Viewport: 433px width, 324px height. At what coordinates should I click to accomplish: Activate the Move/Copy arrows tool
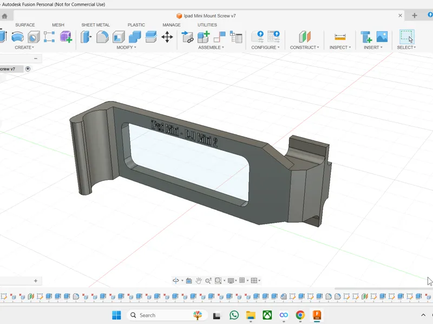[x=167, y=37]
